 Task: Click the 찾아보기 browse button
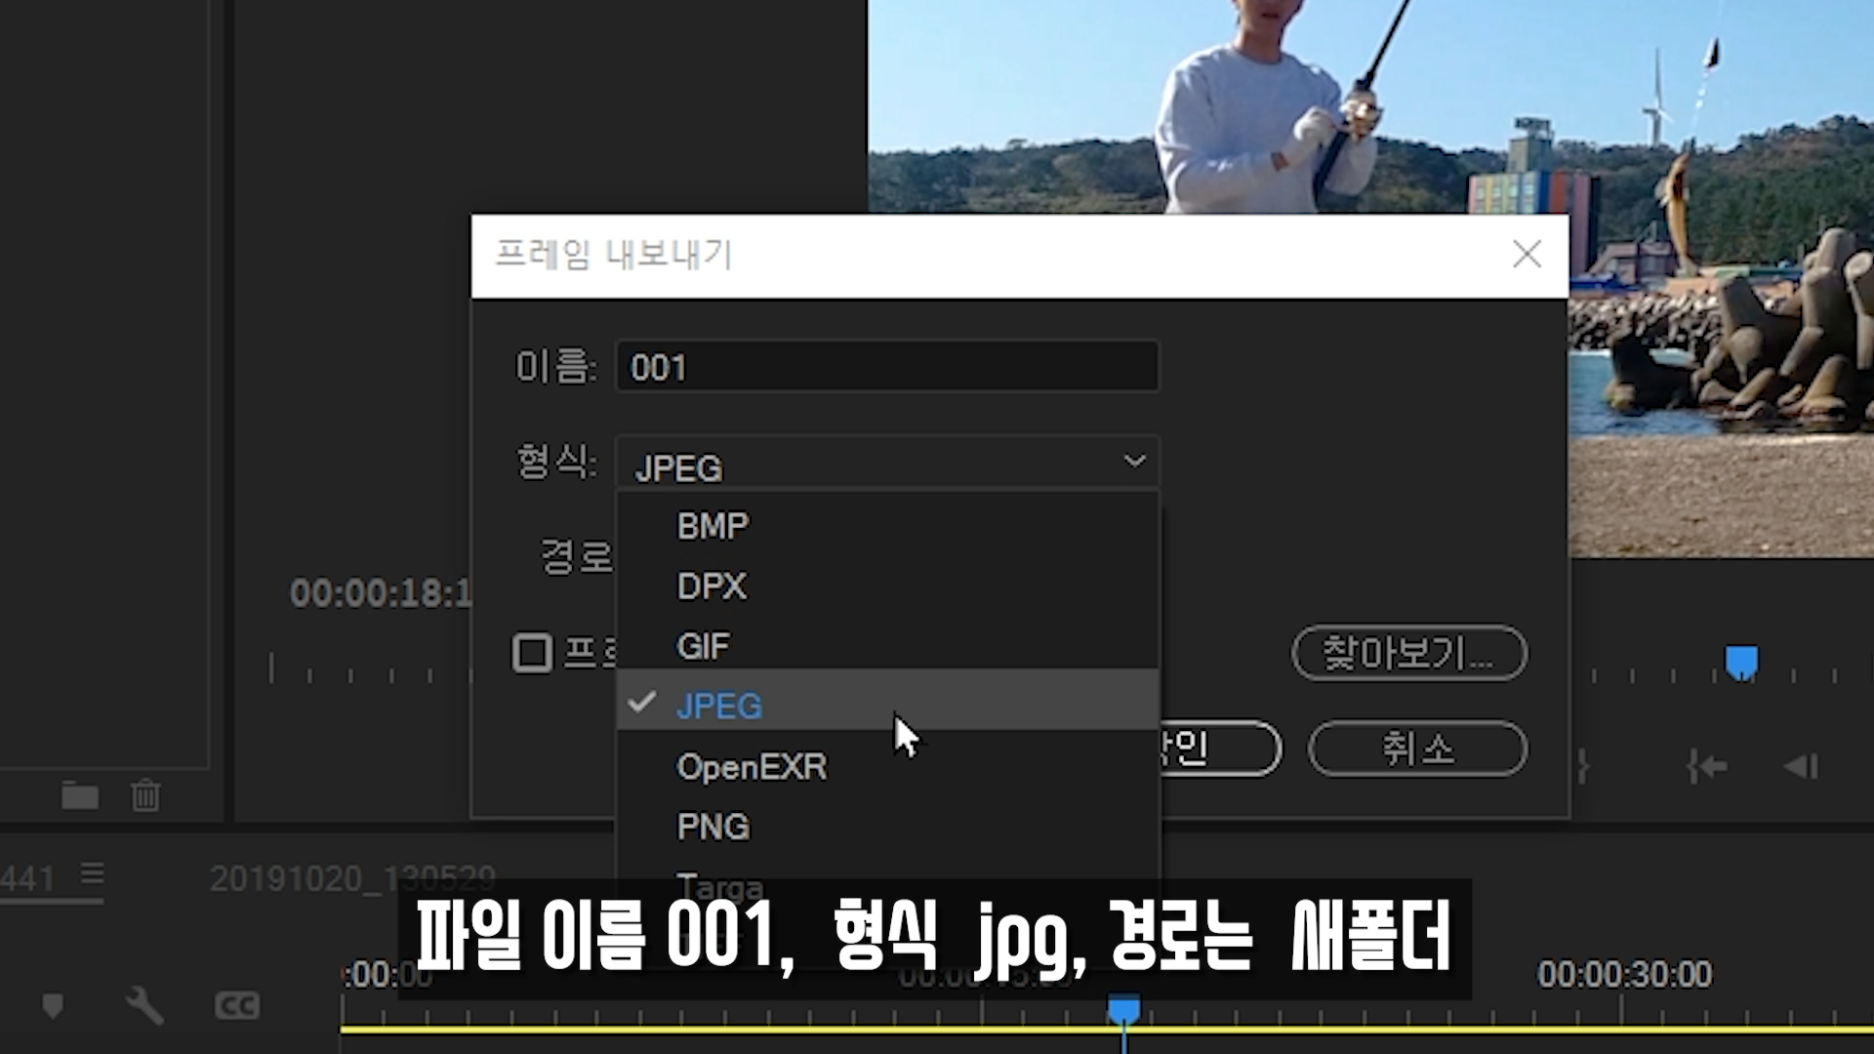coord(1408,653)
